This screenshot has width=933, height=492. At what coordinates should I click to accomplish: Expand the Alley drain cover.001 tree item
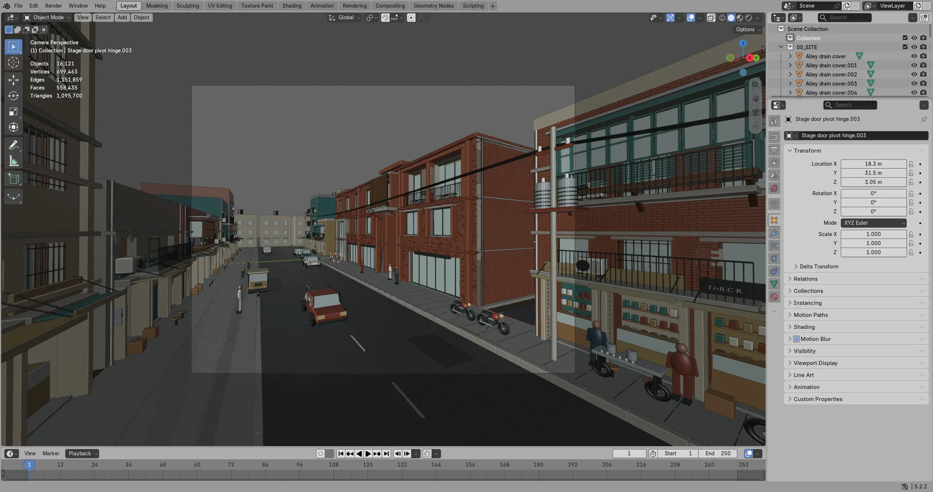tap(790, 66)
